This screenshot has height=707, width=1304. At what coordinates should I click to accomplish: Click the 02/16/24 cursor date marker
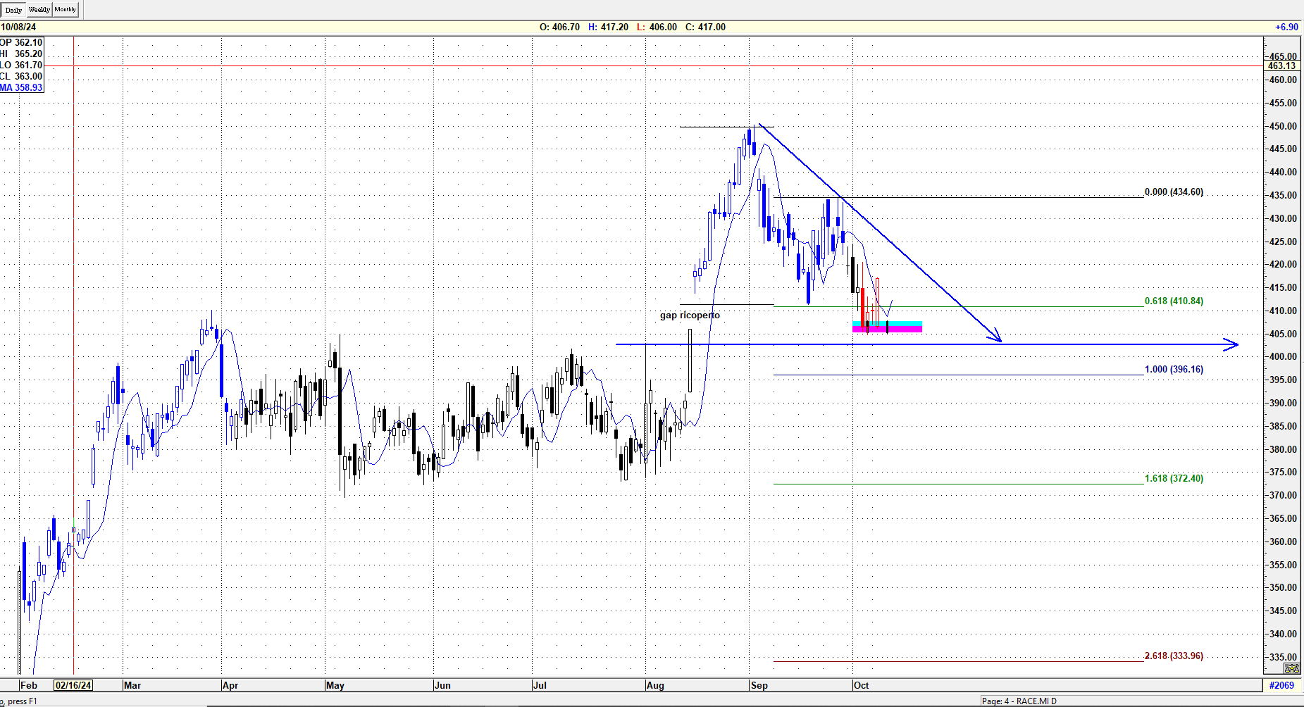point(73,685)
